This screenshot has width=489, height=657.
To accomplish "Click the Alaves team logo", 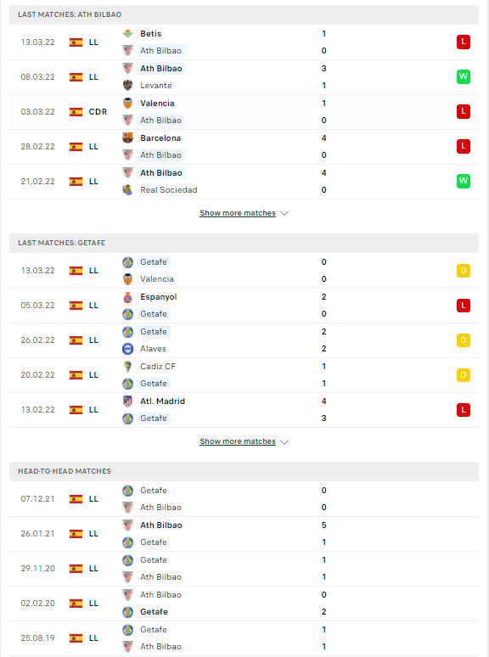I will point(128,349).
